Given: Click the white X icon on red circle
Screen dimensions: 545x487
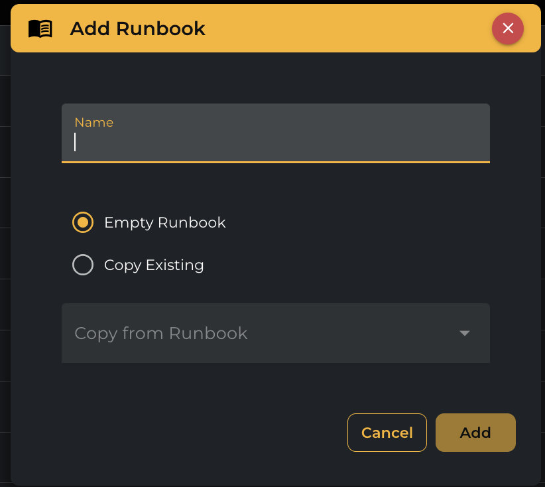Looking at the screenshot, I should pos(508,28).
